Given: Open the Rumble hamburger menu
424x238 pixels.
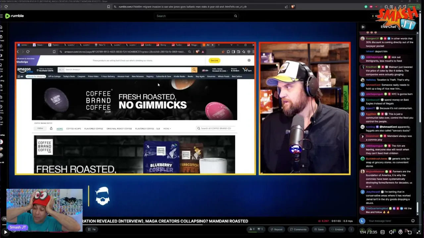Looking at the screenshot, I should [x=2, y=16].
